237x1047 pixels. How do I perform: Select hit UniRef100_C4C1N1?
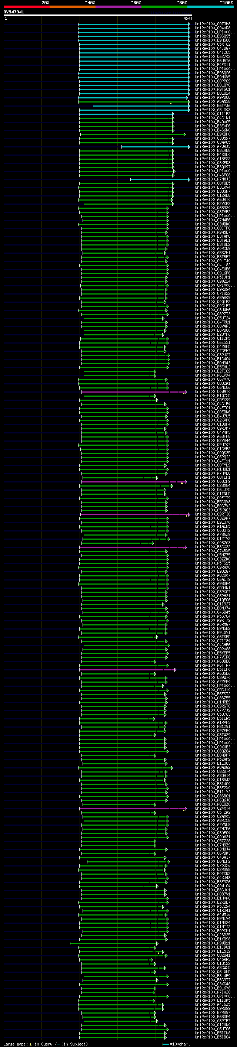tap(213, 118)
